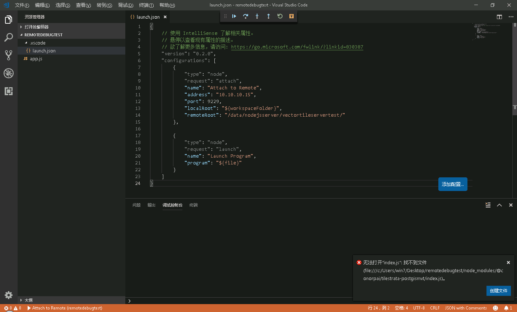Open the 编辑(E) menu
This screenshot has height=312, width=517.
point(42,5)
